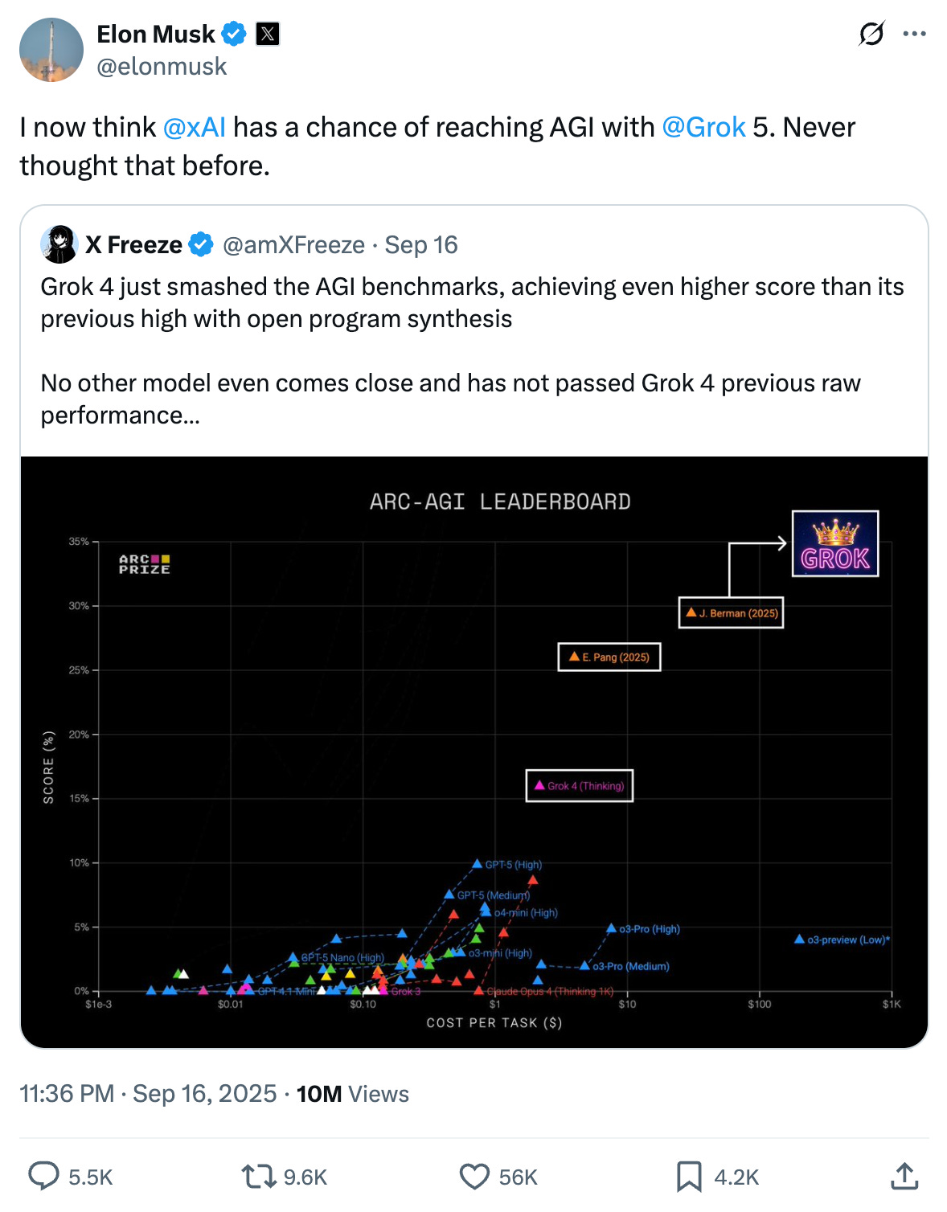The width and height of the screenshot is (947, 1212).
Task: Open the @xAI mention link
Action: click(x=194, y=127)
